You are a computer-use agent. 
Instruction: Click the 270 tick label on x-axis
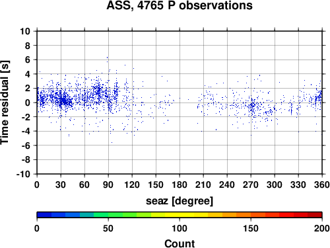(x=251, y=185)
